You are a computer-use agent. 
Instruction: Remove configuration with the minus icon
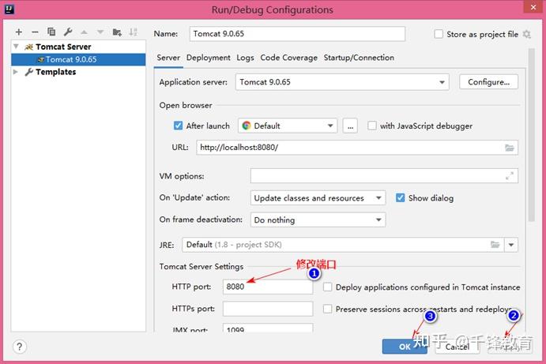(35, 32)
